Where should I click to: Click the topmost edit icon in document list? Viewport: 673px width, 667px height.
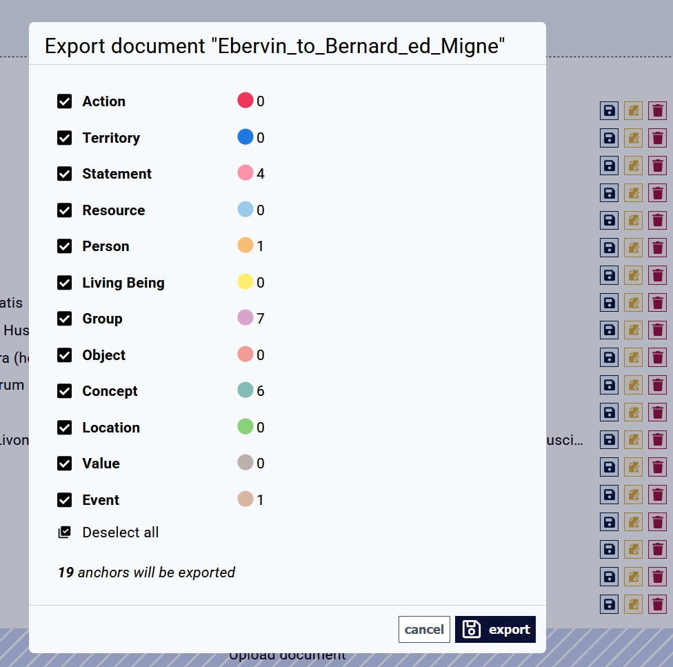click(633, 111)
